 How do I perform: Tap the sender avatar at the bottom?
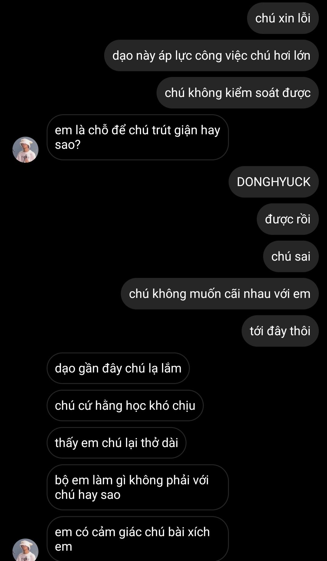(x=25, y=550)
